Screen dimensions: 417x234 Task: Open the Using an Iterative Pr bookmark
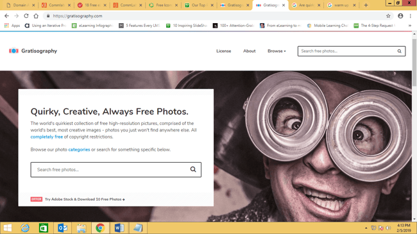pos(46,26)
